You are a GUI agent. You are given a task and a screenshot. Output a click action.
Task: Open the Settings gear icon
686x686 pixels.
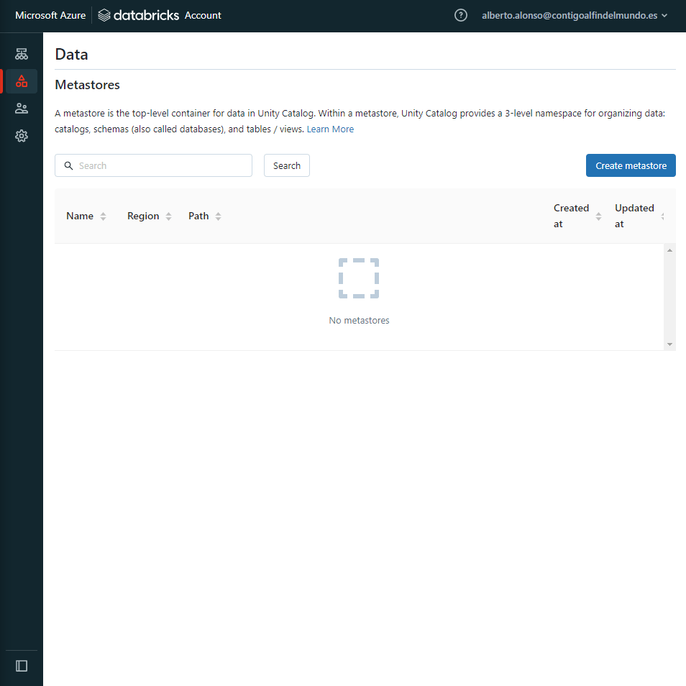[x=22, y=136]
